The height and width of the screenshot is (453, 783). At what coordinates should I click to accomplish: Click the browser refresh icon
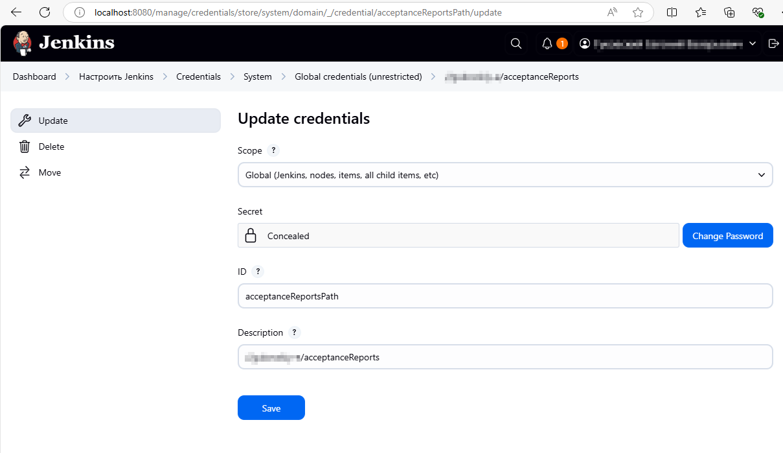(x=45, y=12)
